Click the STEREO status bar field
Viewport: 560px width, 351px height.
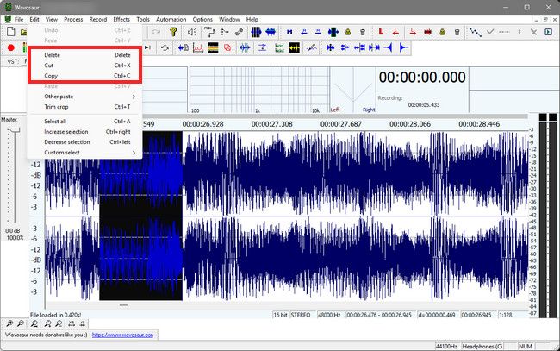tap(301, 315)
